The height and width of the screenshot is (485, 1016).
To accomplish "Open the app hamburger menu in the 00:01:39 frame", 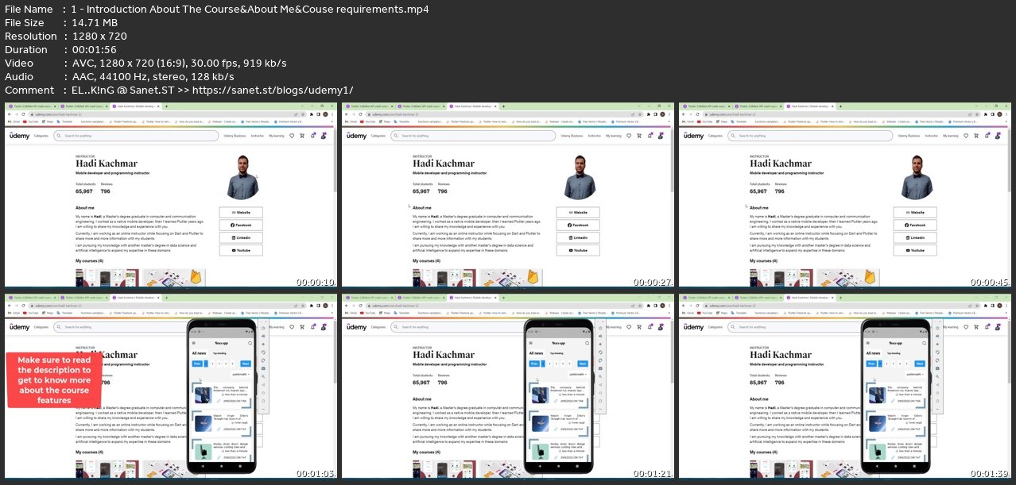I will [867, 342].
